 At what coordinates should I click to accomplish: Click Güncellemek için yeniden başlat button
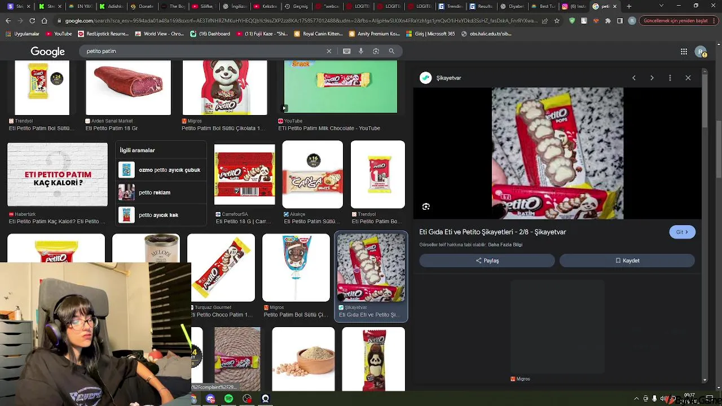click(x=676, y=21)
